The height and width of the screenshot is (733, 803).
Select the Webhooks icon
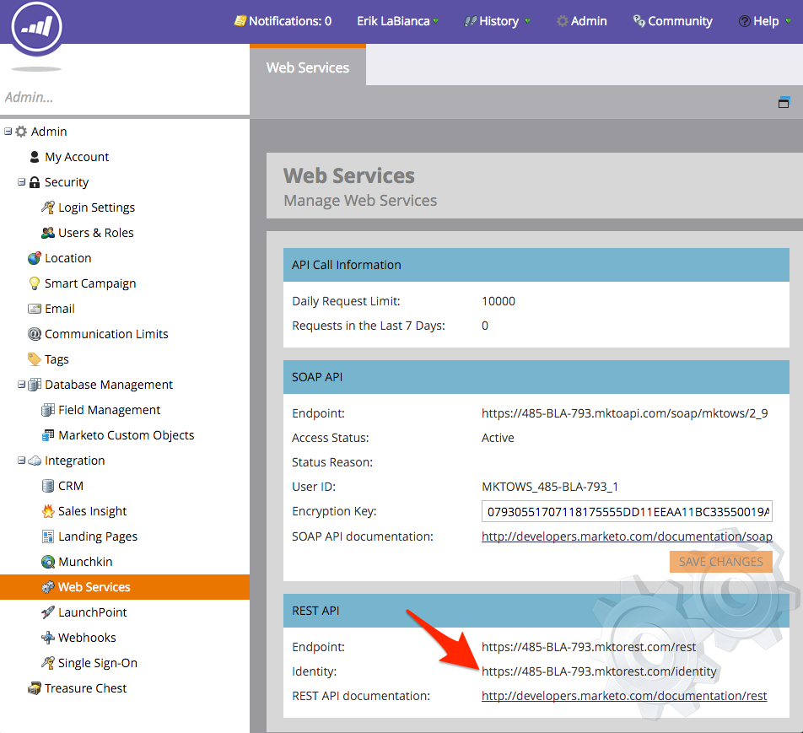[48, 638]
